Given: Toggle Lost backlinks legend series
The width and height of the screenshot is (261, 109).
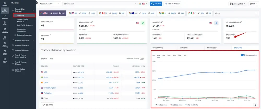Looking at the screenshot, I should (x=176, y=105).
